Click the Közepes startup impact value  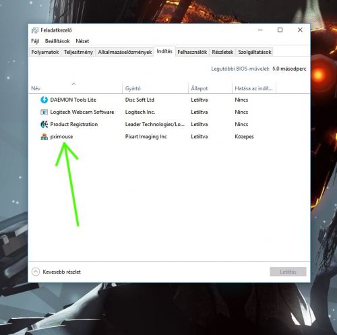pyautogui.click(x=244, y=137)
